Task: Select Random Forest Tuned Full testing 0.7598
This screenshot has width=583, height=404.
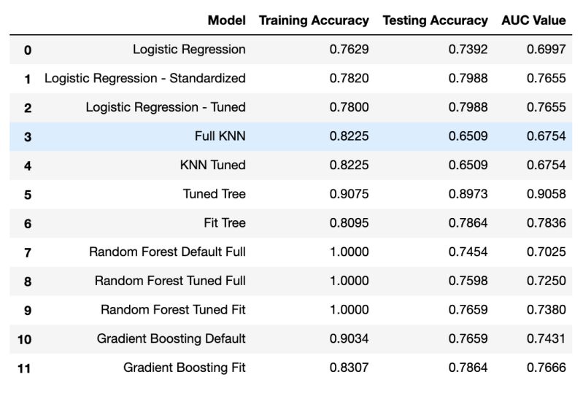Action: click(468, 281)
